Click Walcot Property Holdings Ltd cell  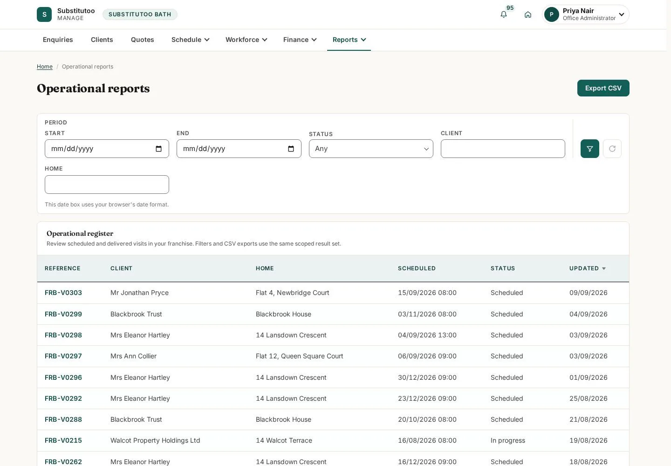point(155,440)
